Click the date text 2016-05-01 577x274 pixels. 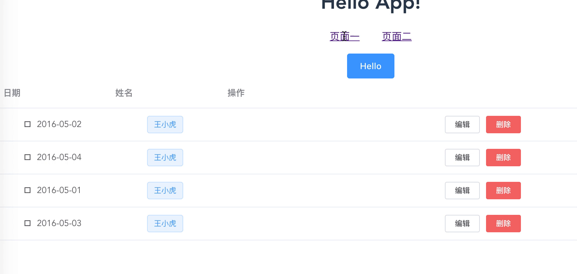point(59,190)
